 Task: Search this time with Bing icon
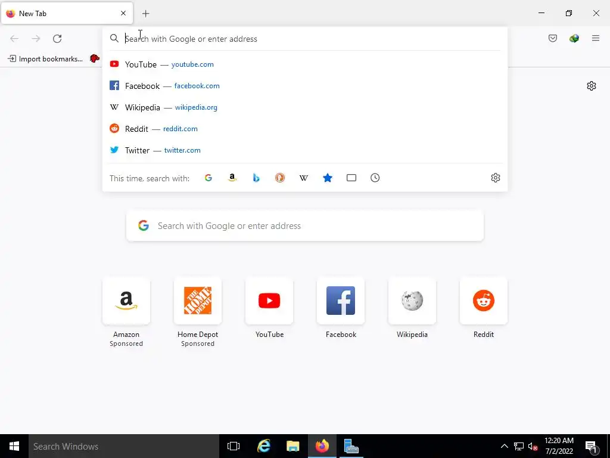256,178
